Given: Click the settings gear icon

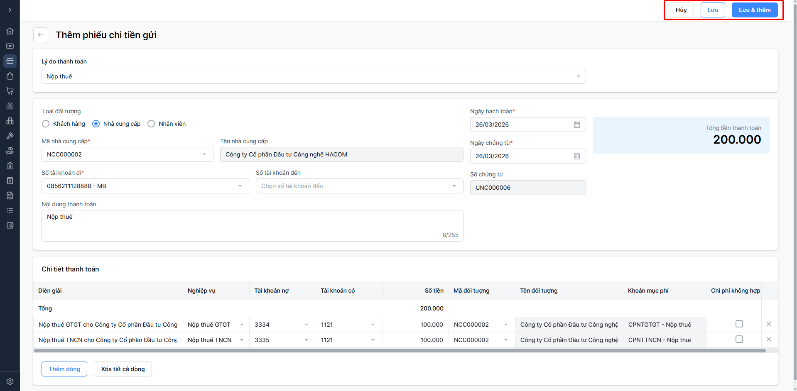Looking at the screenshot, I should tap(10, 381).
